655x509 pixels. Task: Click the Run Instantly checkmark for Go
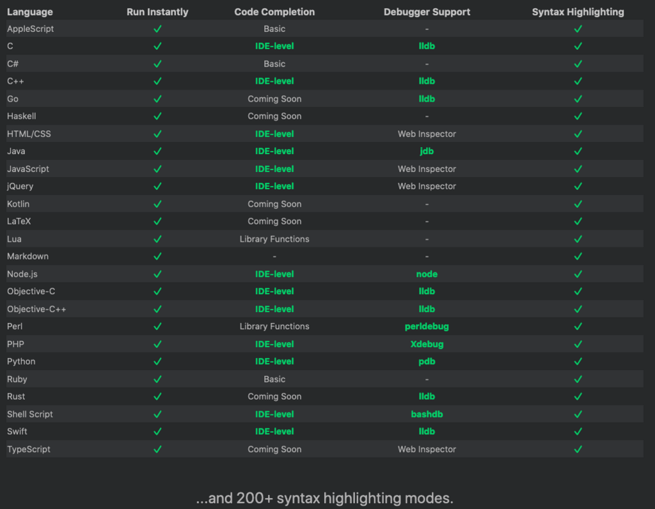point(157,99)
